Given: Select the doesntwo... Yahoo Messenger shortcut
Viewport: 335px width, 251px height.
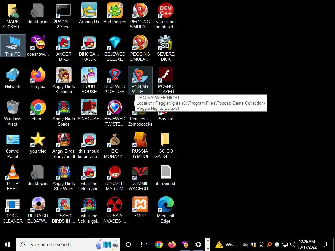Looking at the screenshot, I should pyautogui.click(x=38, y=46).
